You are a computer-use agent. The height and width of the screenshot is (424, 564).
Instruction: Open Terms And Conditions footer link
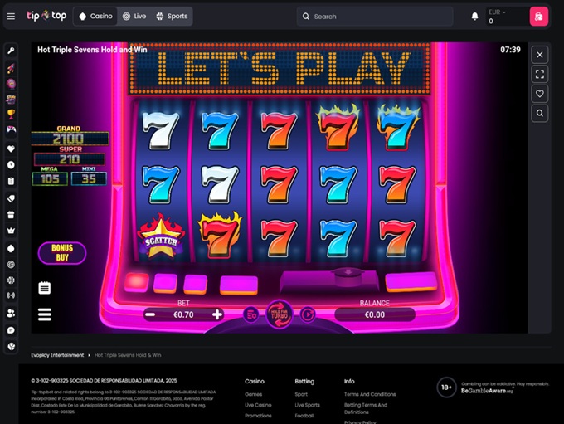(370, 394)
